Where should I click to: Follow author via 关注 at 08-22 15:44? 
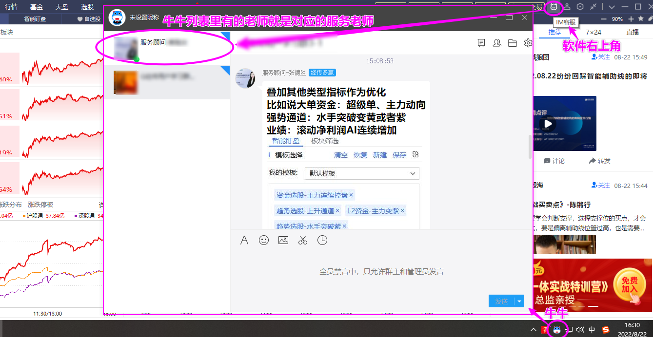pos(600,186)
